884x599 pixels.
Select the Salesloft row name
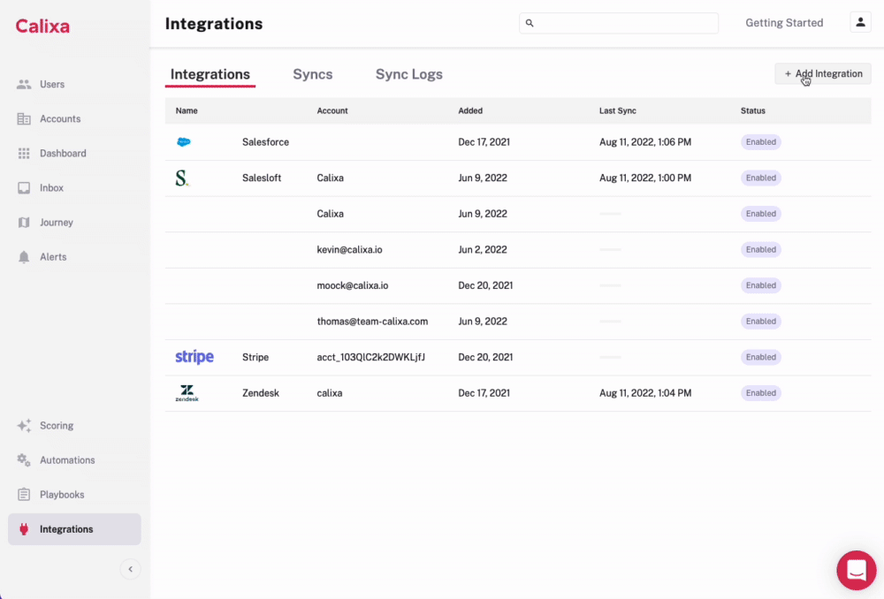pyautogui.click(x=262, y=178)
